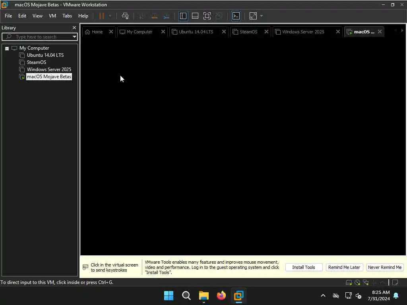Click the OneDrive cloud tray icon

[336, 295]
